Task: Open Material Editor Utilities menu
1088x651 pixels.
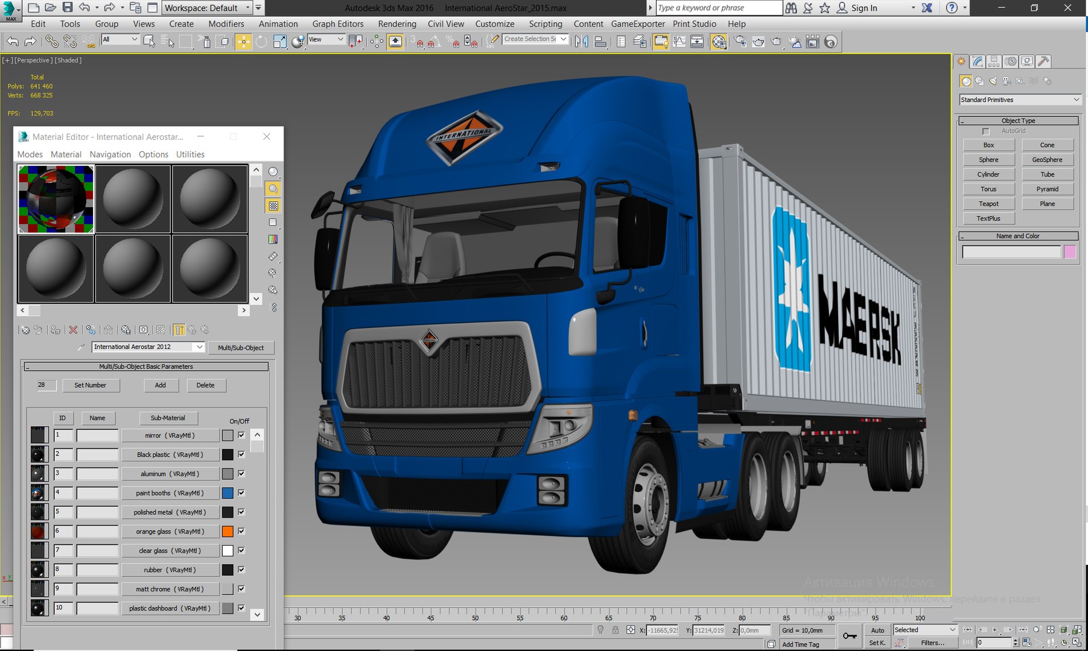Action: pyautogui.click(x=190, y=154)
